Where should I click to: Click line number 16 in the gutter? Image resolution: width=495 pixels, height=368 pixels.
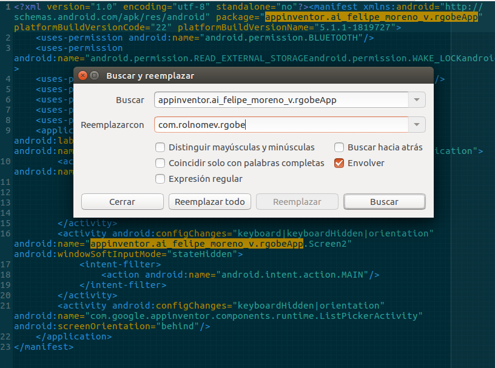click(x=5, y=233)
